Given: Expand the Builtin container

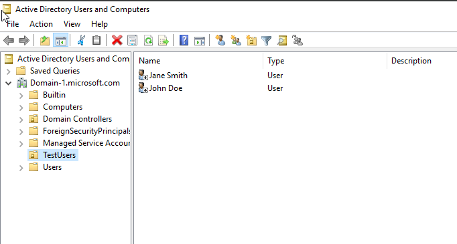Looking at the screenshot, I should [x=21, y=96].
